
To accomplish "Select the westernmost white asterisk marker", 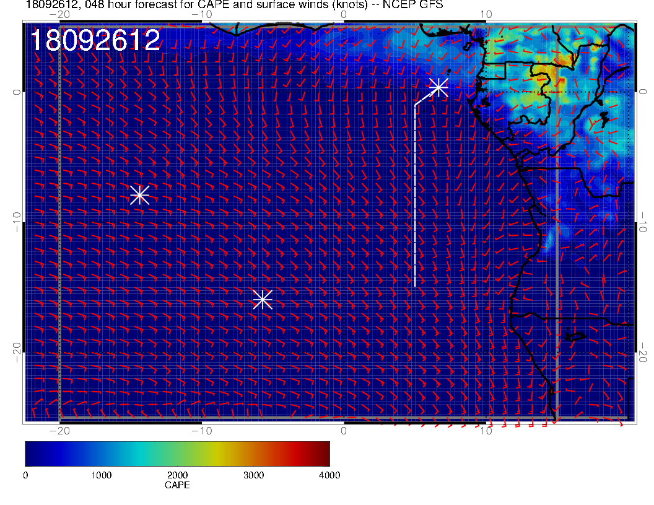I will [140, 194].
